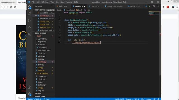Open the Explorer view in the activity bar
This screenshot has height=100, width=179.
click(29, 7)
